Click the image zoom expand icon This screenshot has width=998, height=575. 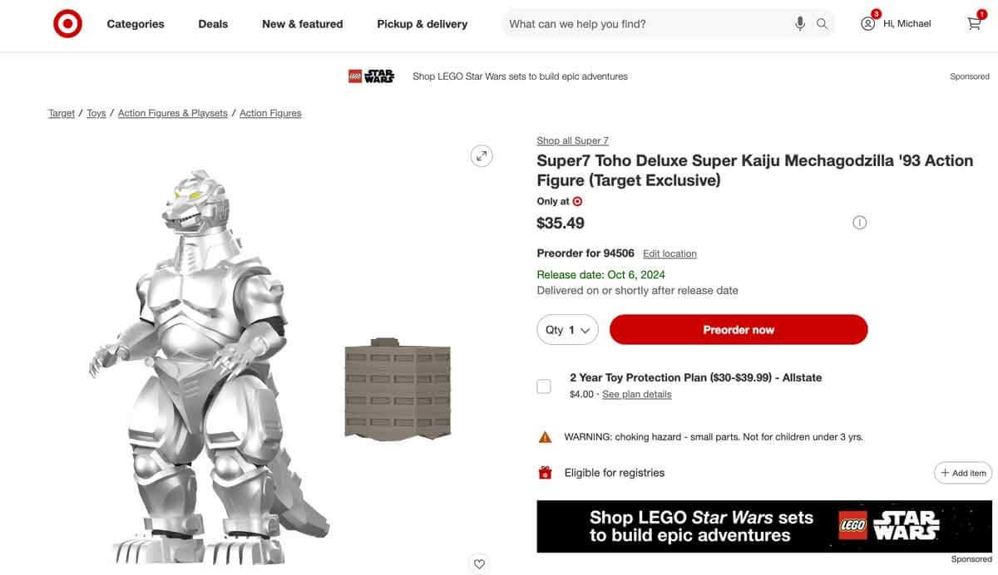coord(480,155)
